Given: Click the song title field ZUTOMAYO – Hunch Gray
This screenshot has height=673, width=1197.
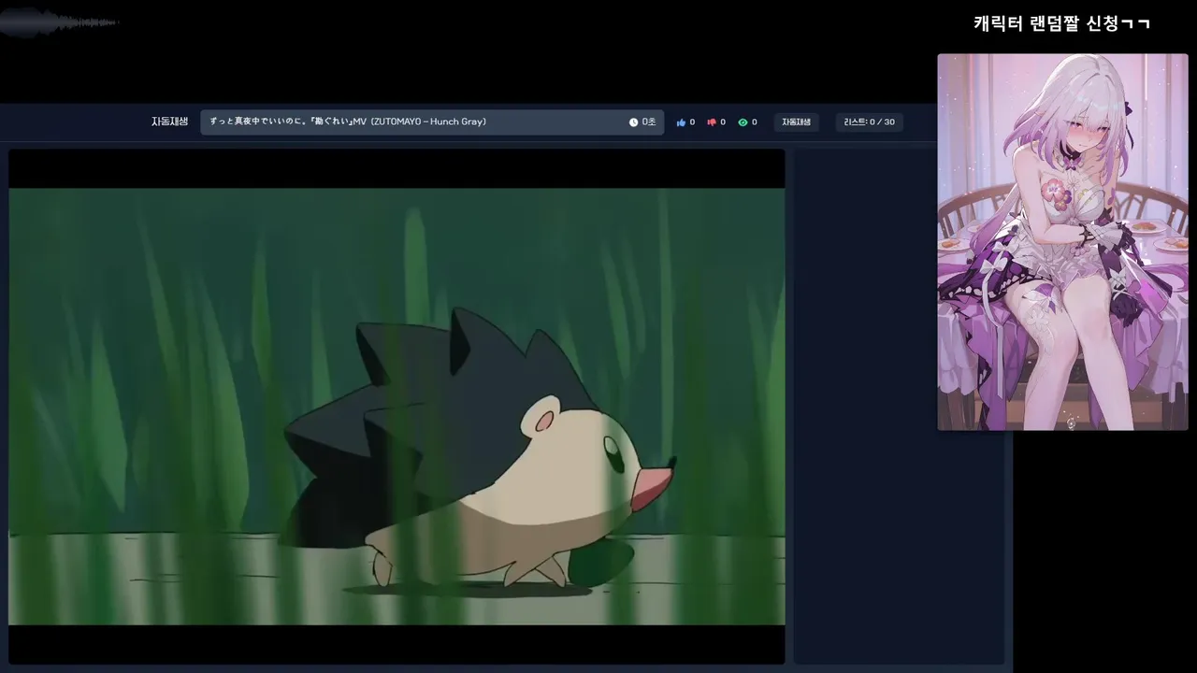Looking at the screenshot, I should [432, 122].
